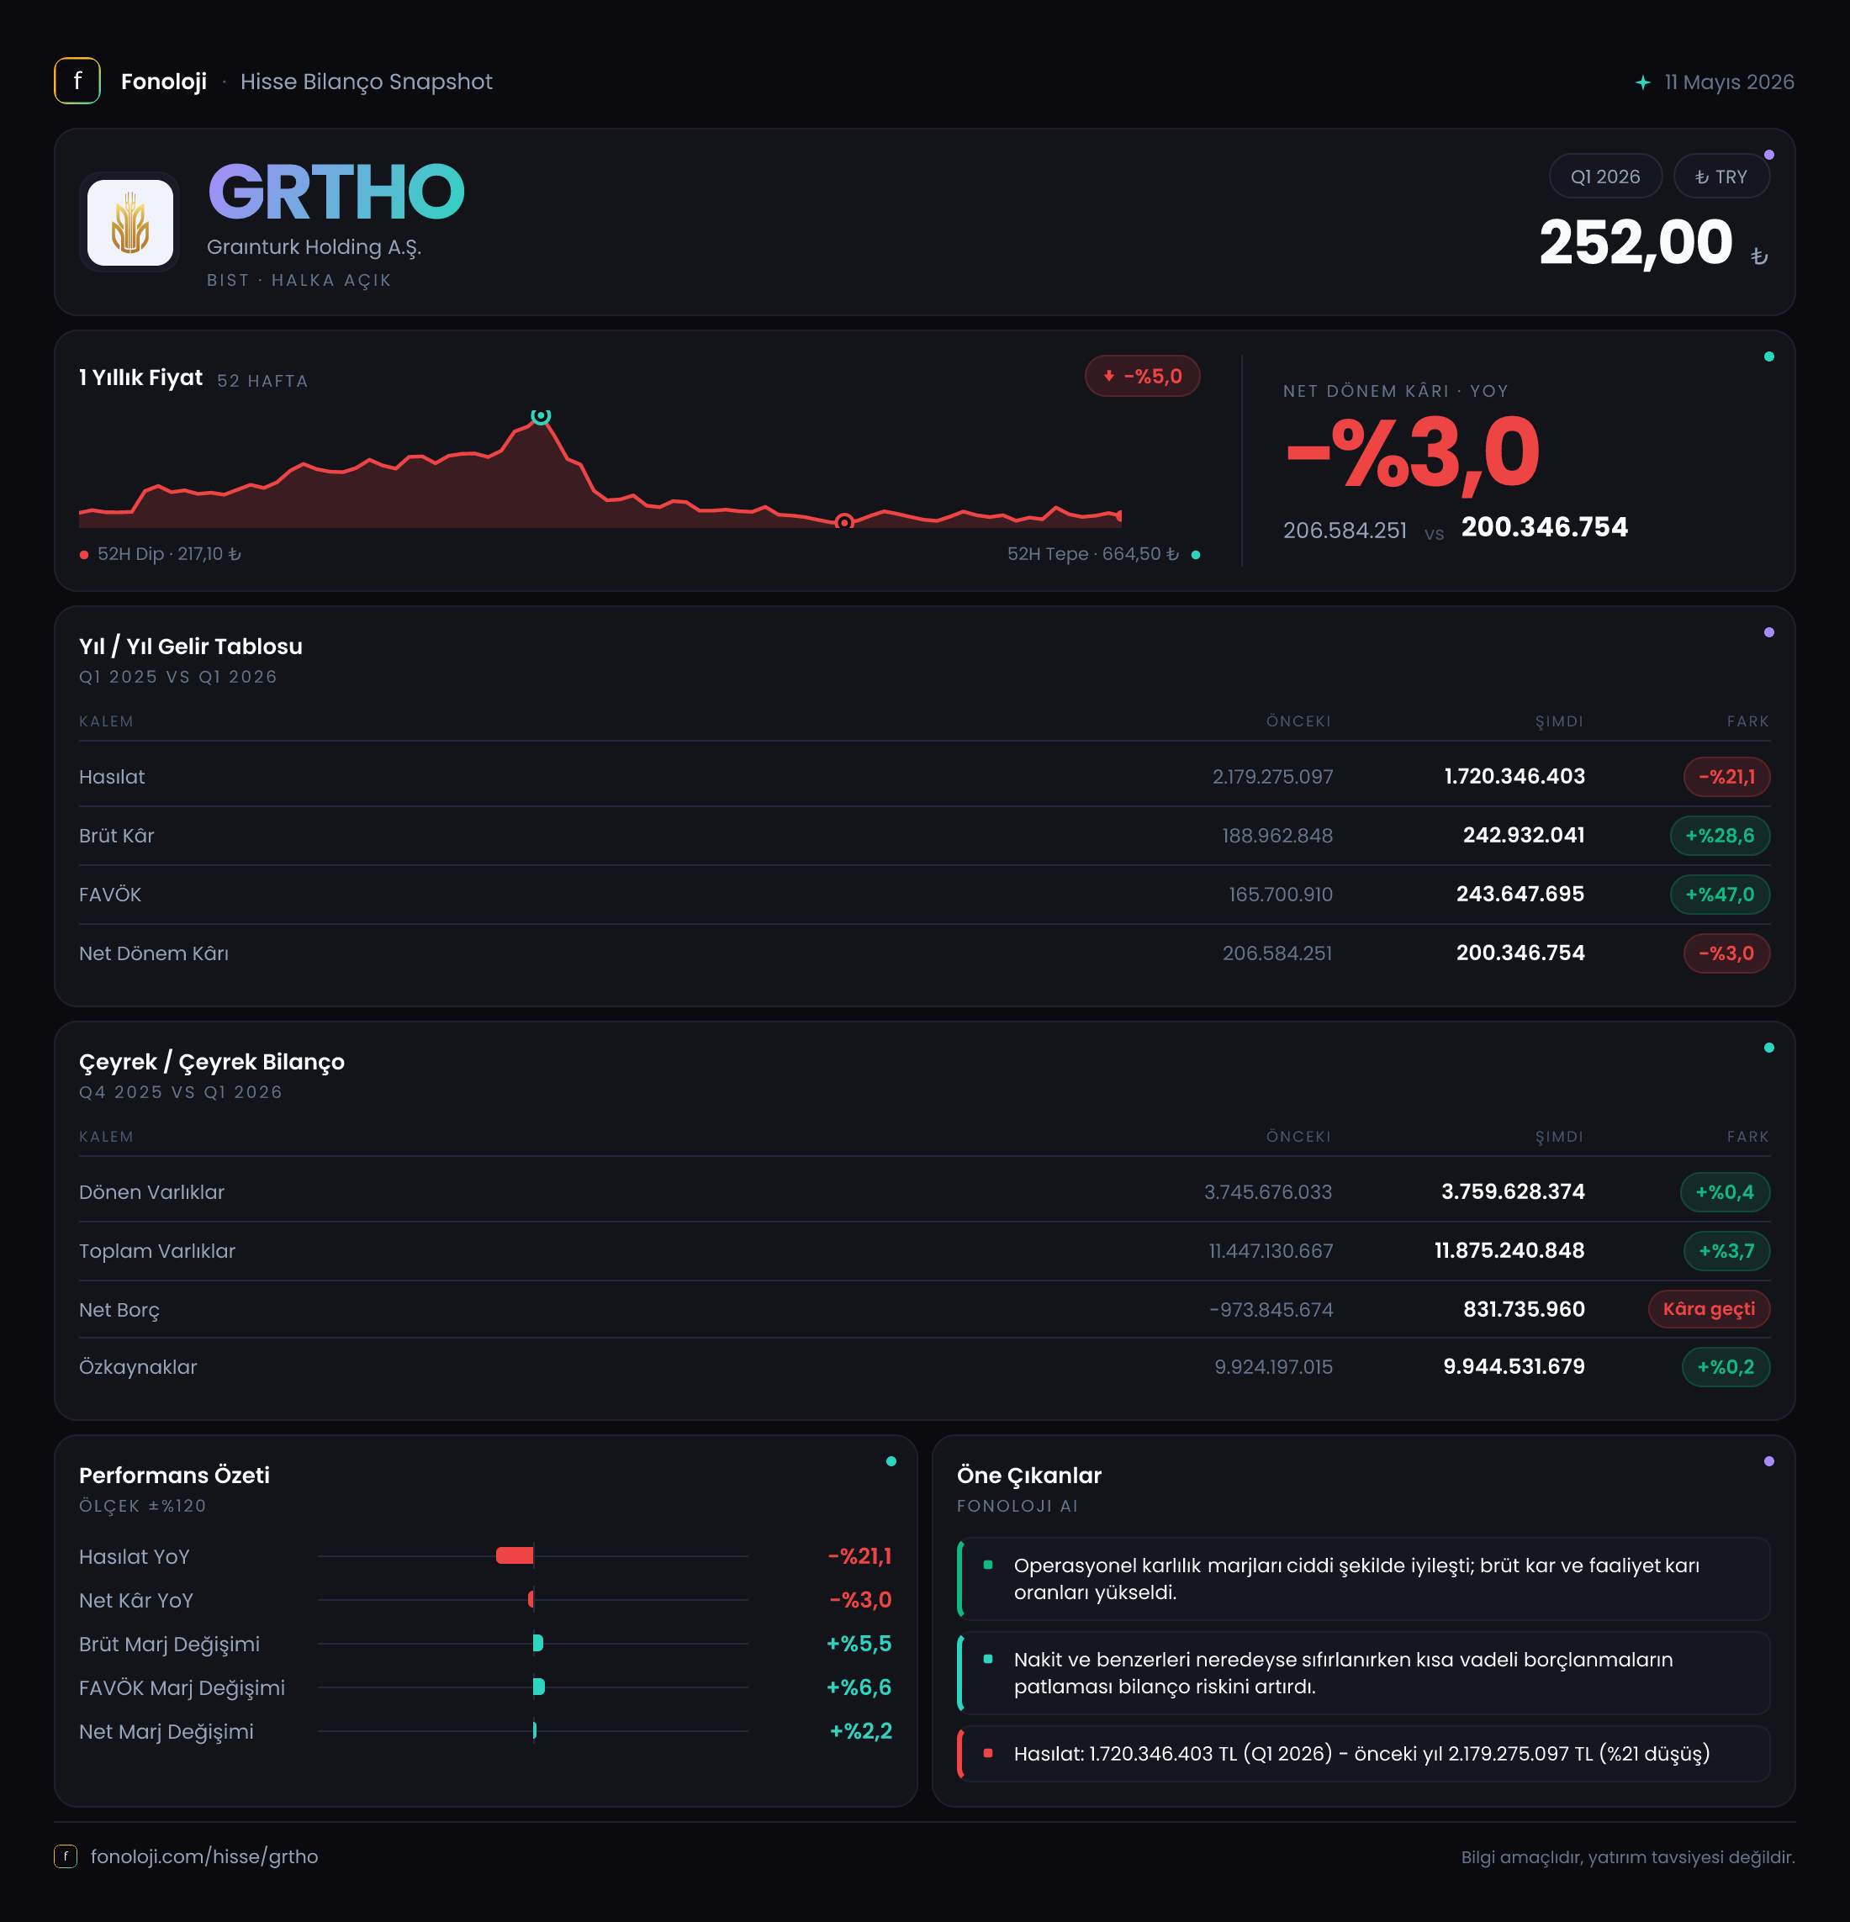Click the red dot beside 52H Dip label

[x=84, y=555]
